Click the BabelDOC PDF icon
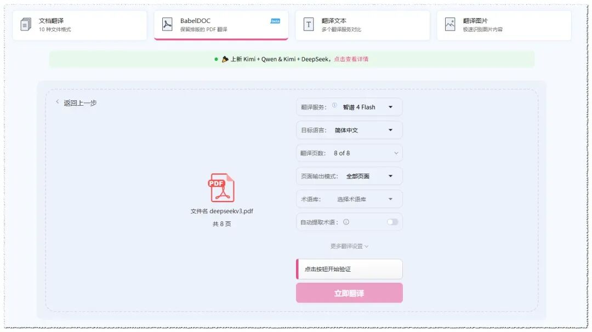 167,25
